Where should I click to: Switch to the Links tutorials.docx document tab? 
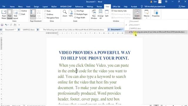72,29
